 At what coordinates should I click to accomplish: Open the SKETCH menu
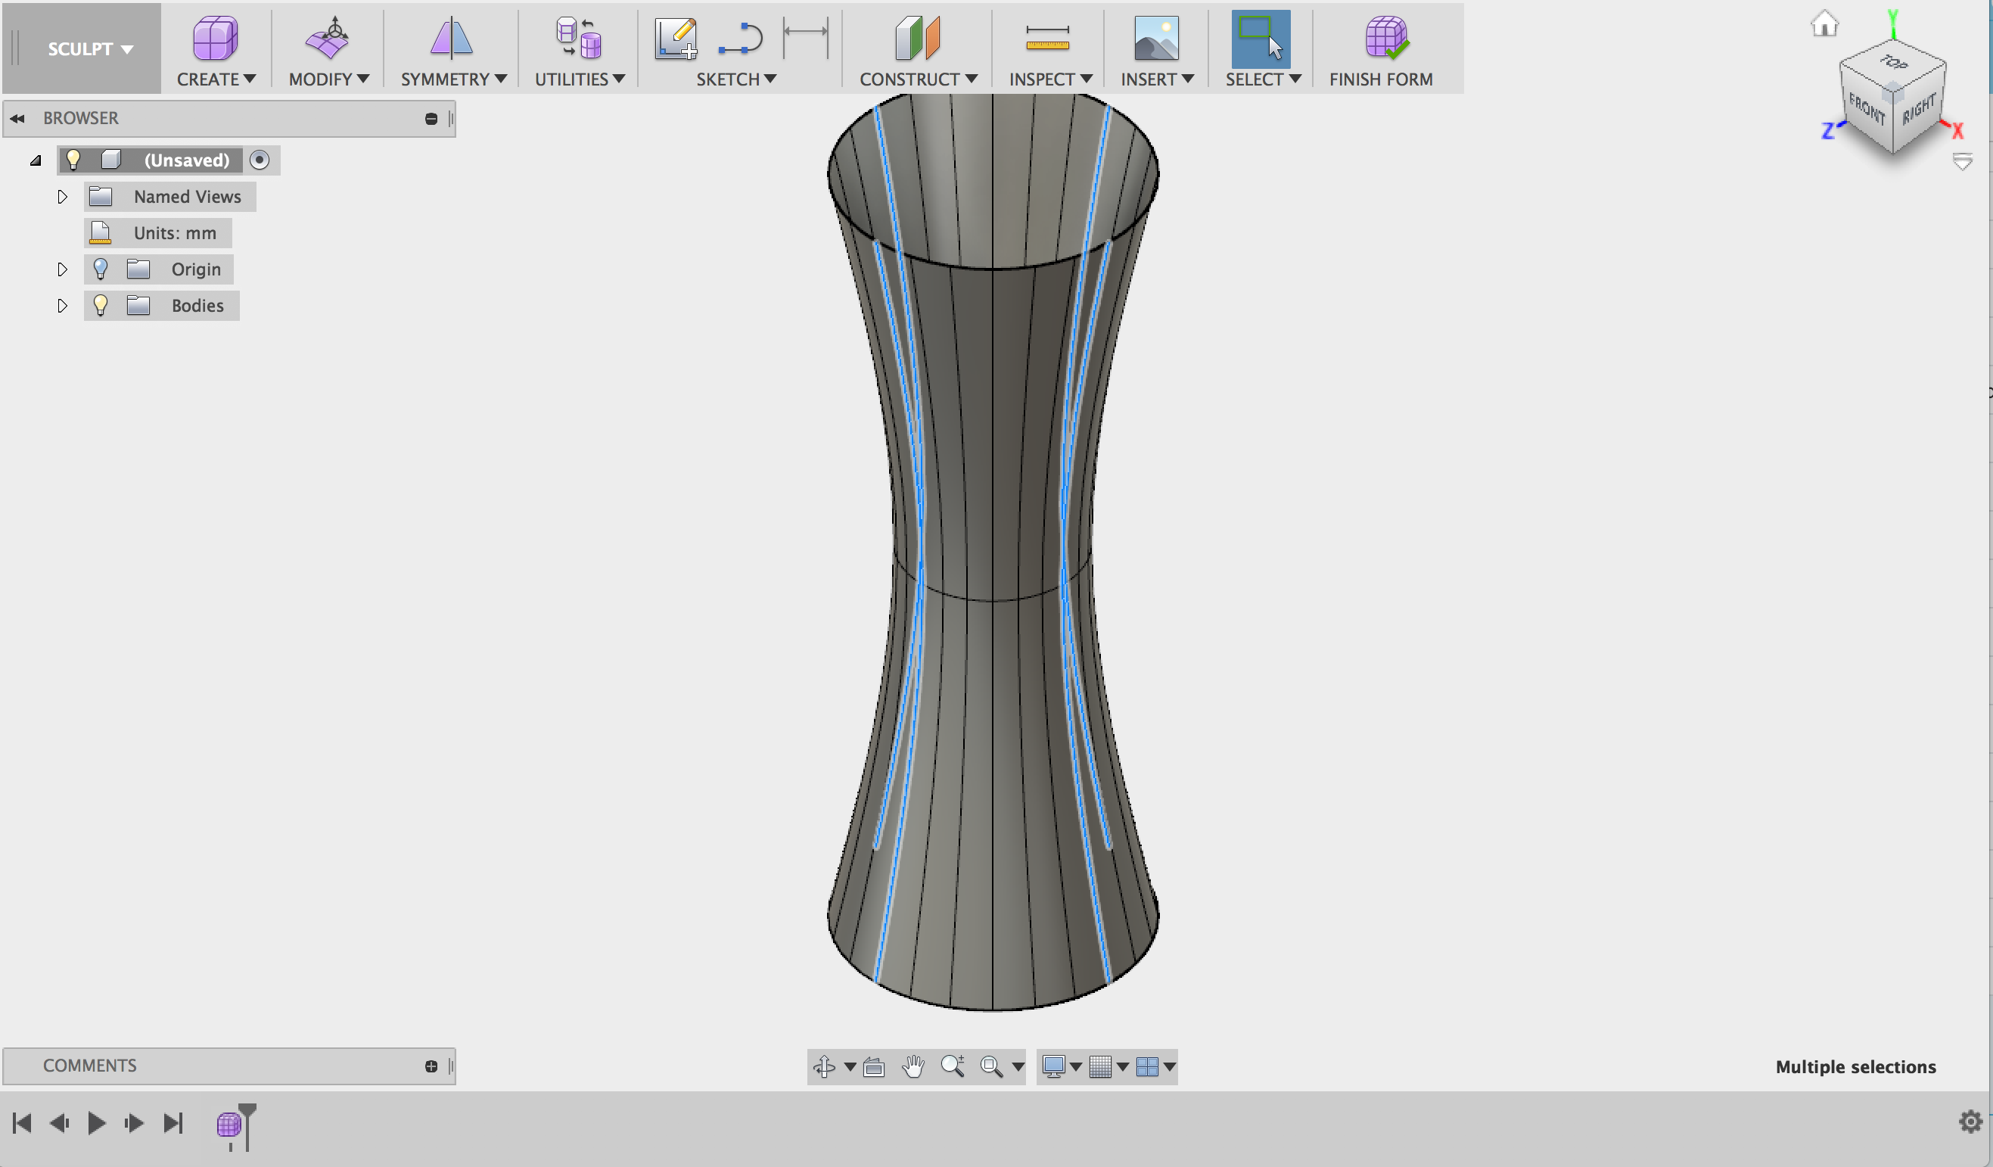(736, 79)
